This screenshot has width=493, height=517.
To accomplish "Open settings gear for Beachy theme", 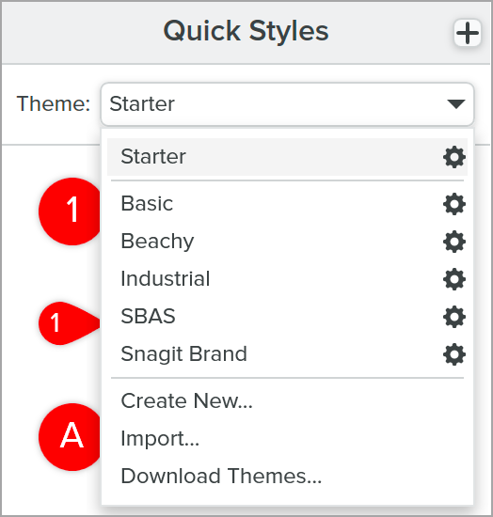I will click(x=454, y=242).
